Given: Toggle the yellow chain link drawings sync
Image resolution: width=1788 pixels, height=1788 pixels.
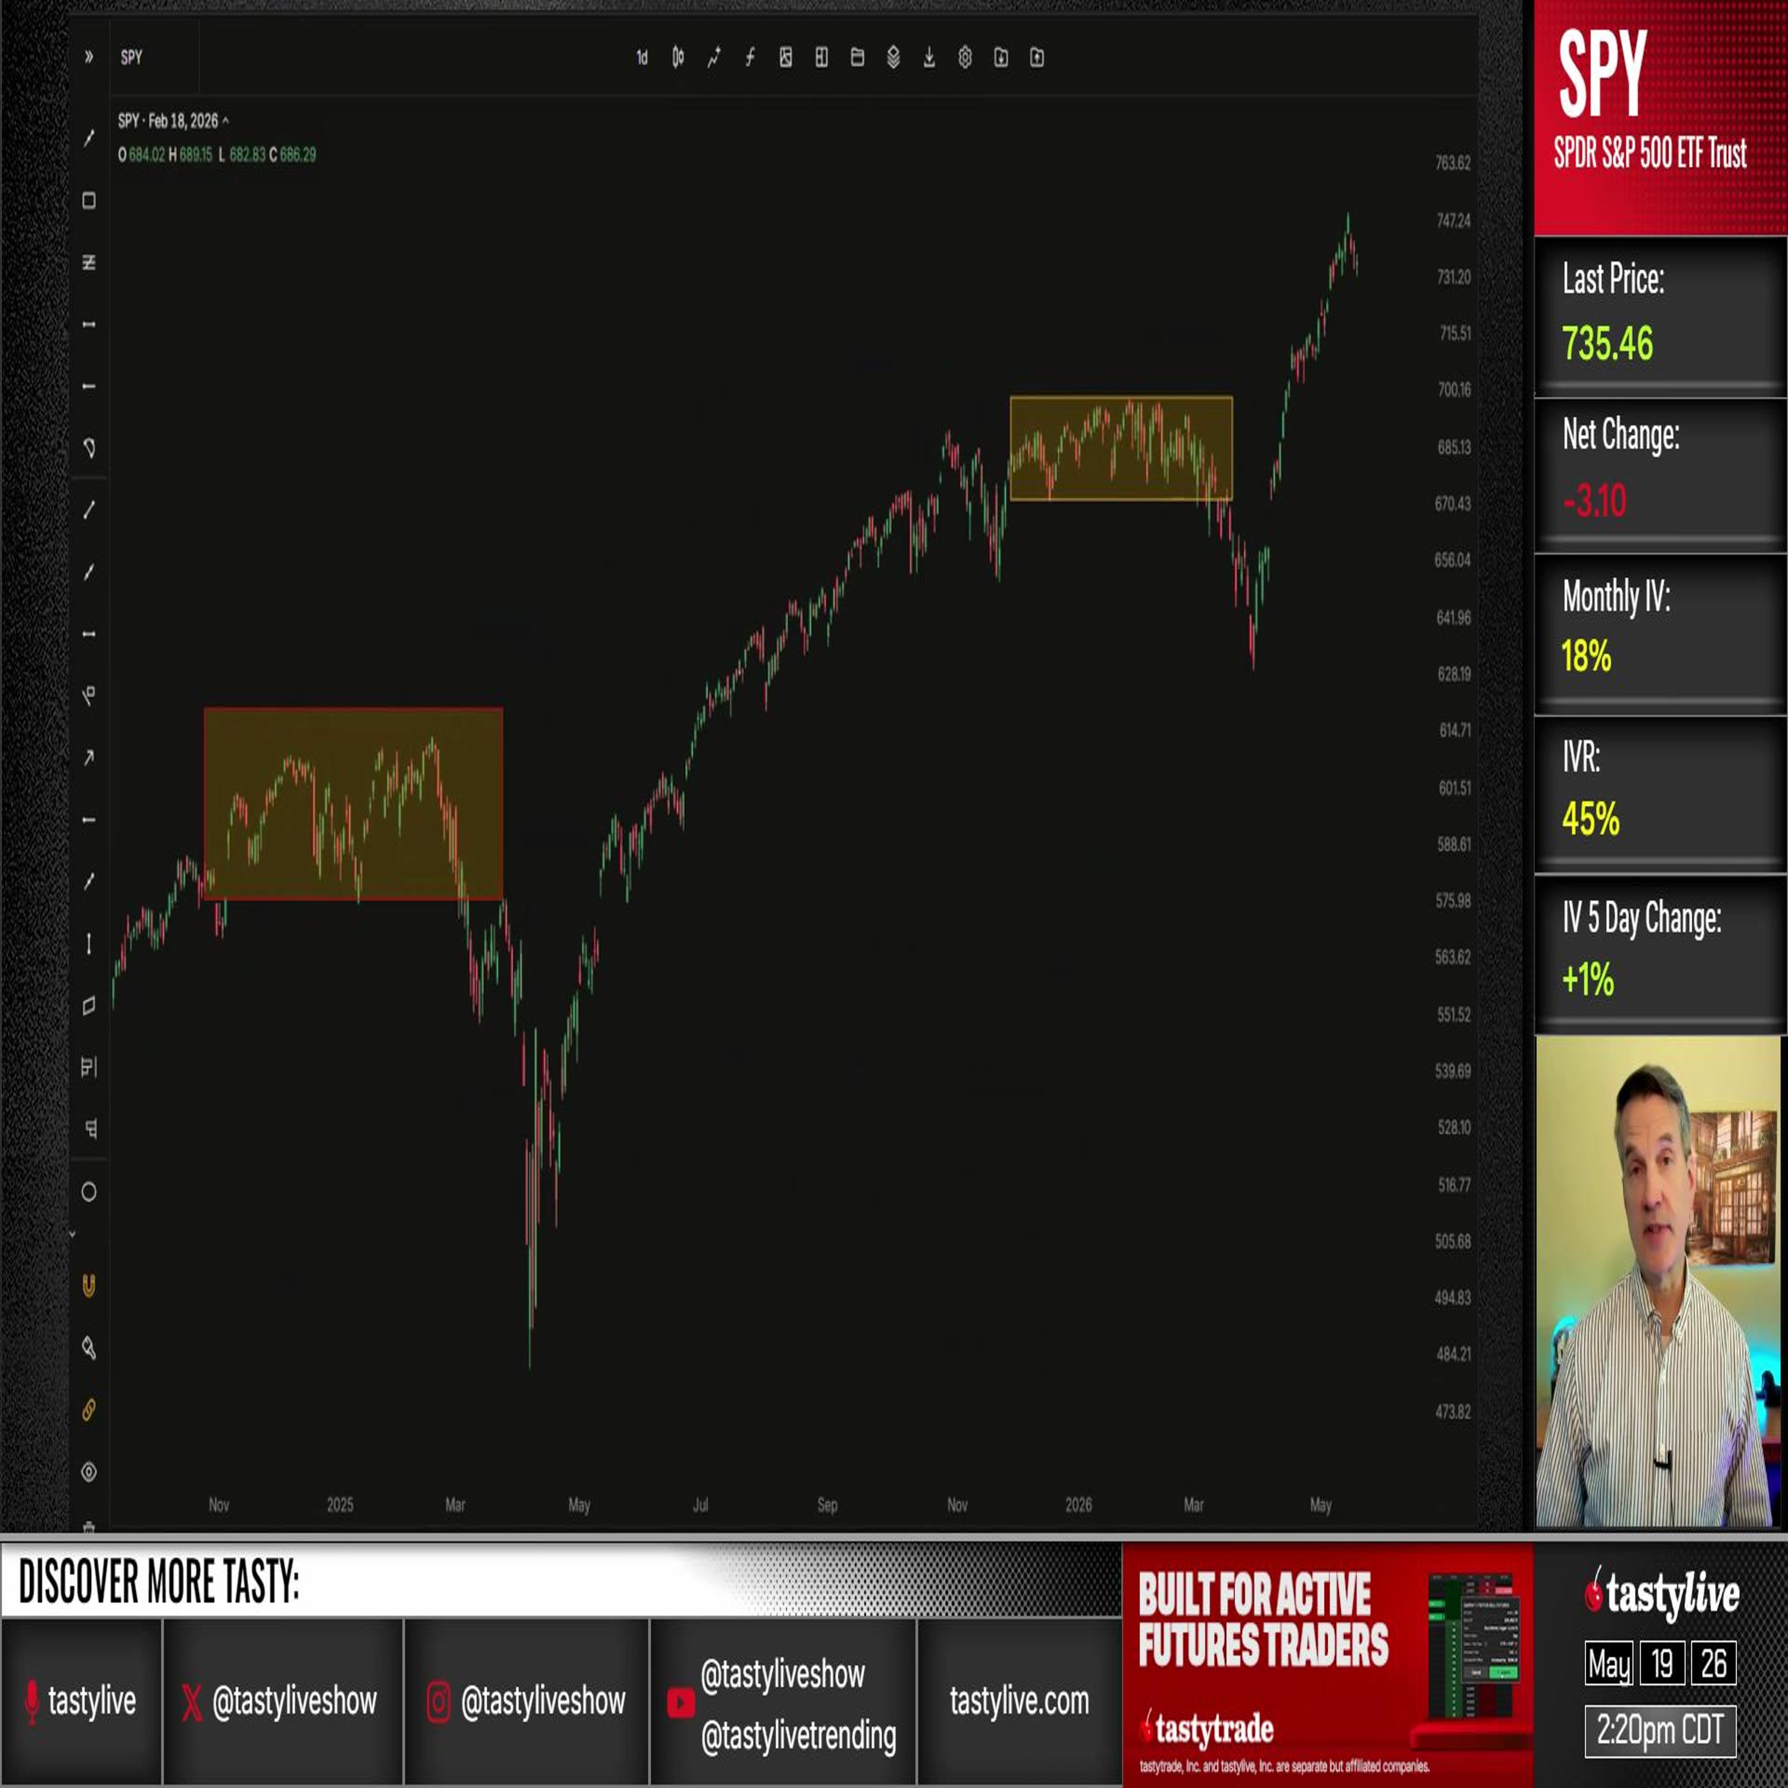Looking at the screenshot, I should 89,1410.
